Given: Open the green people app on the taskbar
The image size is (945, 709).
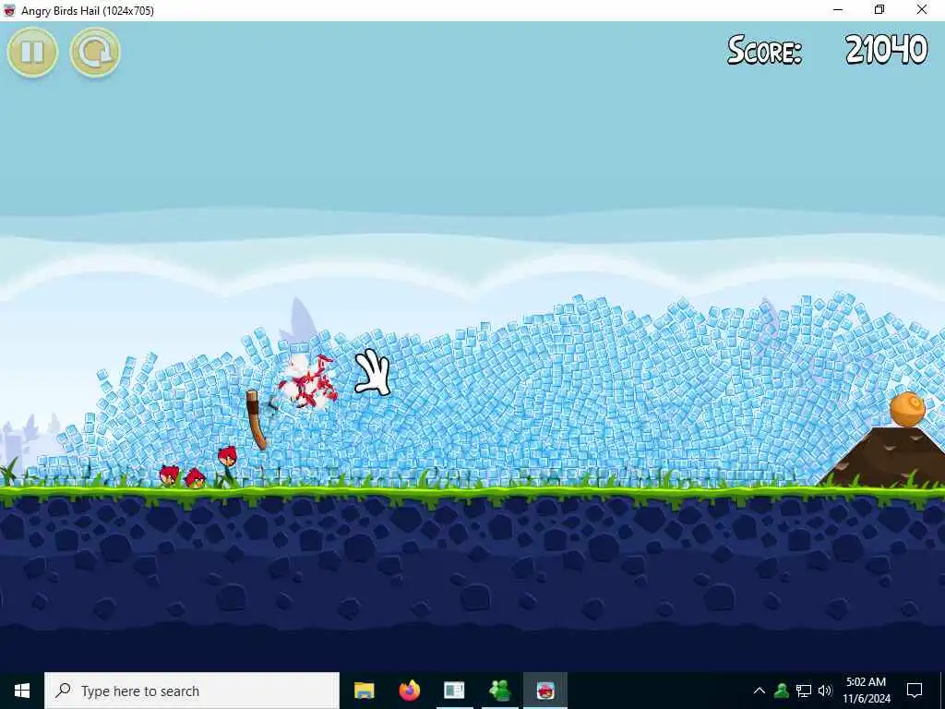Looking at the screenshot, I should click(499, 691).
